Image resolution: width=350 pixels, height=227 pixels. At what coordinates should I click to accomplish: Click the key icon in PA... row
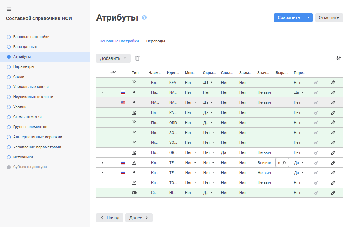click(316, 112)
